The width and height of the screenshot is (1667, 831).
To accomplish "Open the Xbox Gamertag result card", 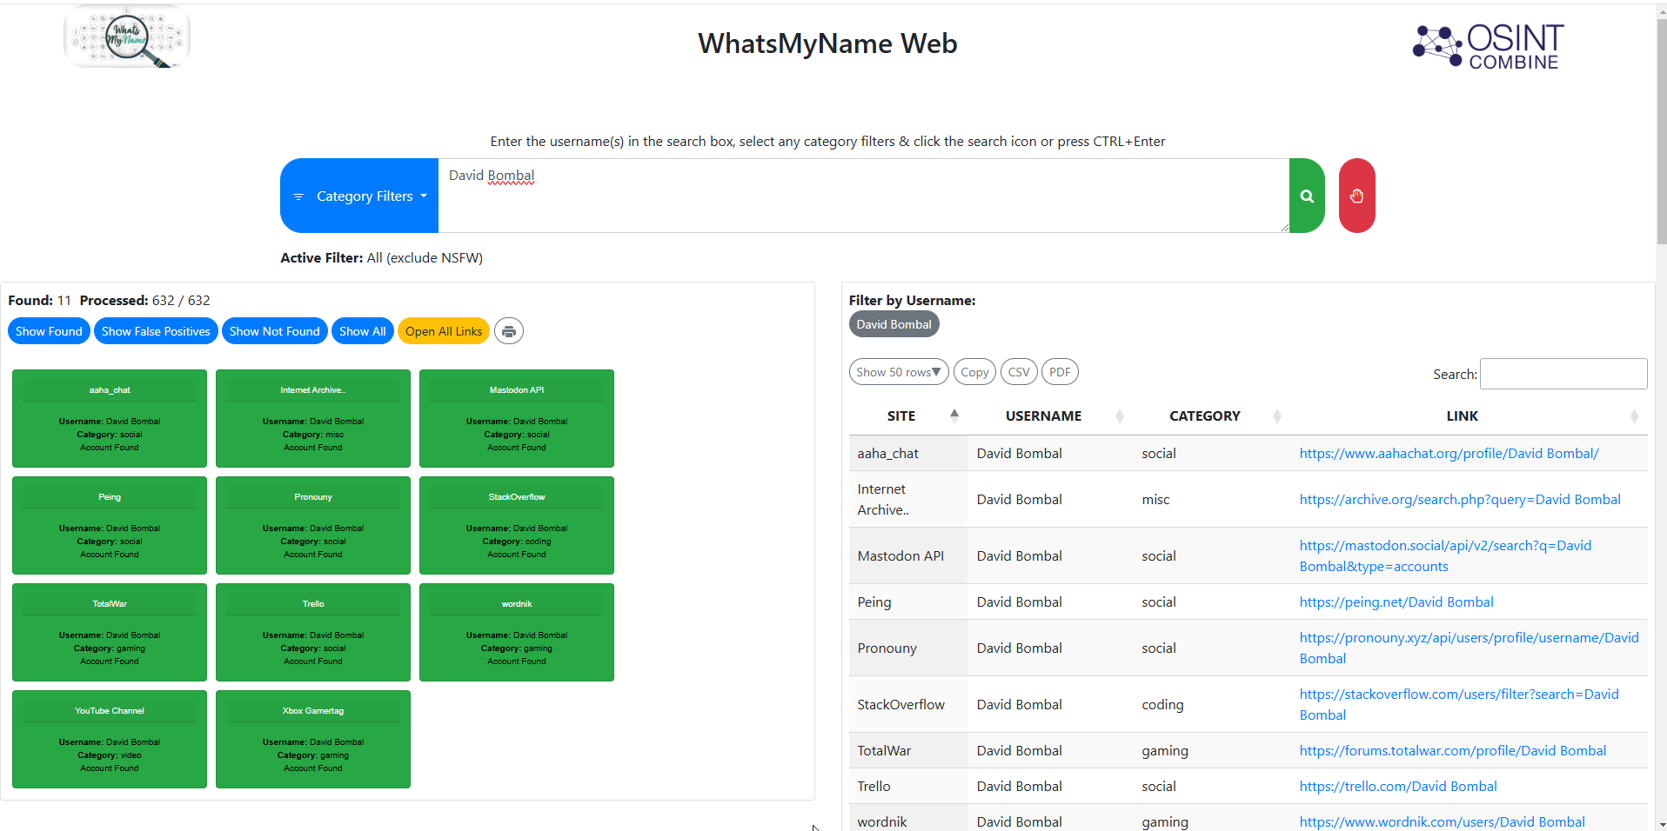I will 313,739.
